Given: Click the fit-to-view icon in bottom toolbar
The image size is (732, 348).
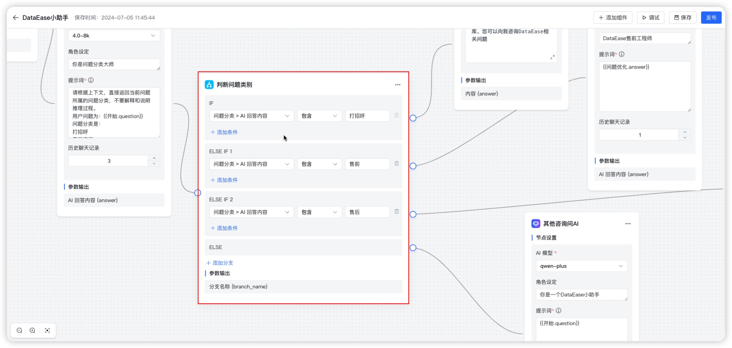Looking at the screenshot, I should 47,330.
